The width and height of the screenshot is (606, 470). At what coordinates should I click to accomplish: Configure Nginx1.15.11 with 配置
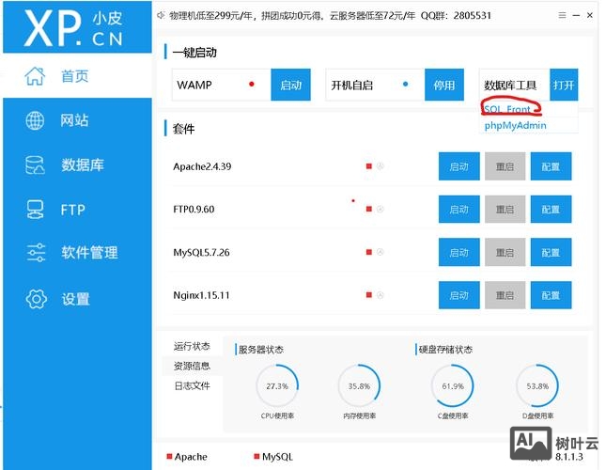point(551,295)
